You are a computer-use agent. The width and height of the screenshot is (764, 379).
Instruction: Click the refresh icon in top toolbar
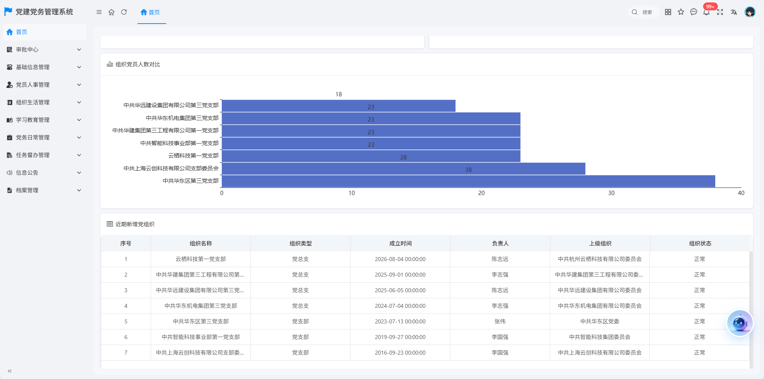(x=124, y=12)
